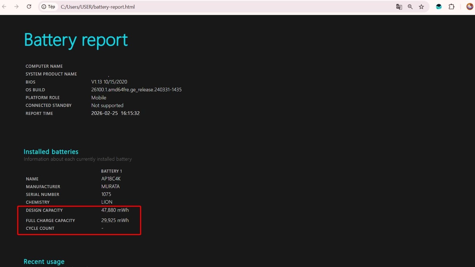Screen dimensions: 475x267
Task: Open the Chrome profile avatar
Action: tap(470, 7)
